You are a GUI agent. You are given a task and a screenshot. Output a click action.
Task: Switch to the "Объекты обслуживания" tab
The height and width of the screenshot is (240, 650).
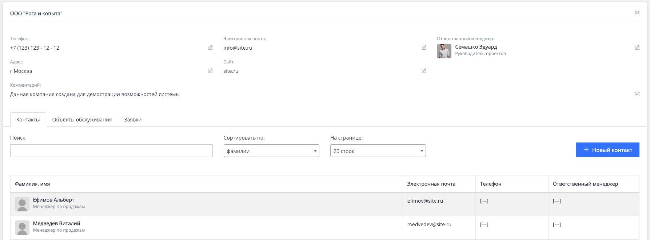coord(82,120)
